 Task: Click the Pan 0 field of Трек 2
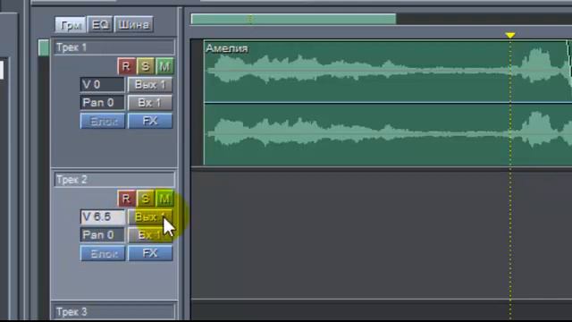click(x=103, y=234)
